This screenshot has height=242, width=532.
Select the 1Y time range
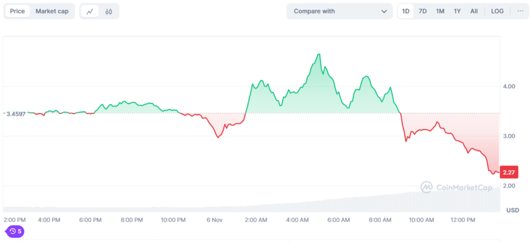457,11
